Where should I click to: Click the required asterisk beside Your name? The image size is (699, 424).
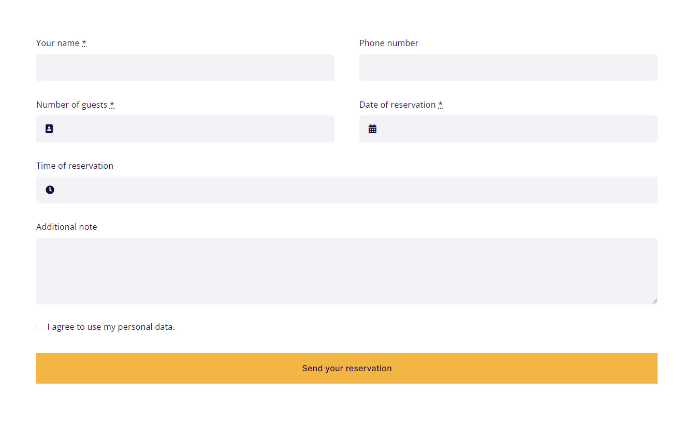(x=84, y=43)
